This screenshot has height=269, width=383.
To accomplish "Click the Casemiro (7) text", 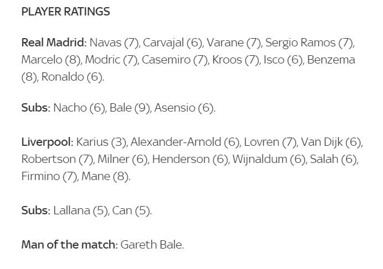I will [175, 60].
